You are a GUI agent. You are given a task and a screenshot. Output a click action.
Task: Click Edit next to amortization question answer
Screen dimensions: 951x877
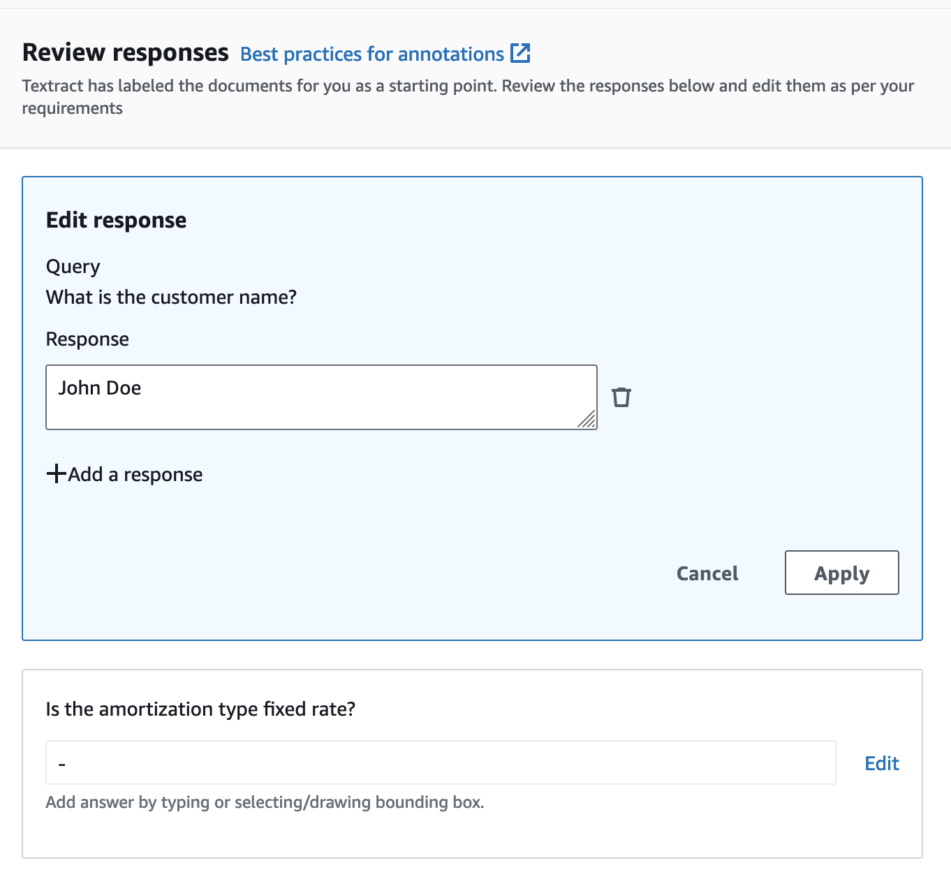tap(881, 763)
